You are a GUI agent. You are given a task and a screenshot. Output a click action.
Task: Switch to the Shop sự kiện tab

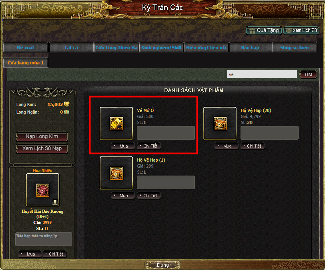pyautogui.click(x=295, y=48)
